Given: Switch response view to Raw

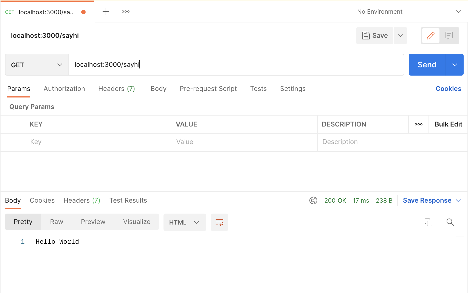Looking at the screenshot, I should [x=57, y=222].
